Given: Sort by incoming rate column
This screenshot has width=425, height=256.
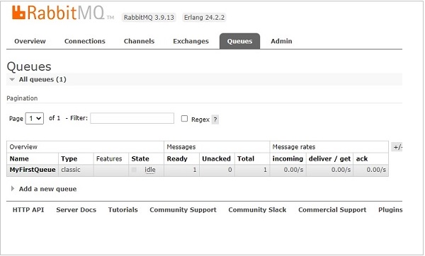Looking at the screenshot, I should [x=288, y=158].
